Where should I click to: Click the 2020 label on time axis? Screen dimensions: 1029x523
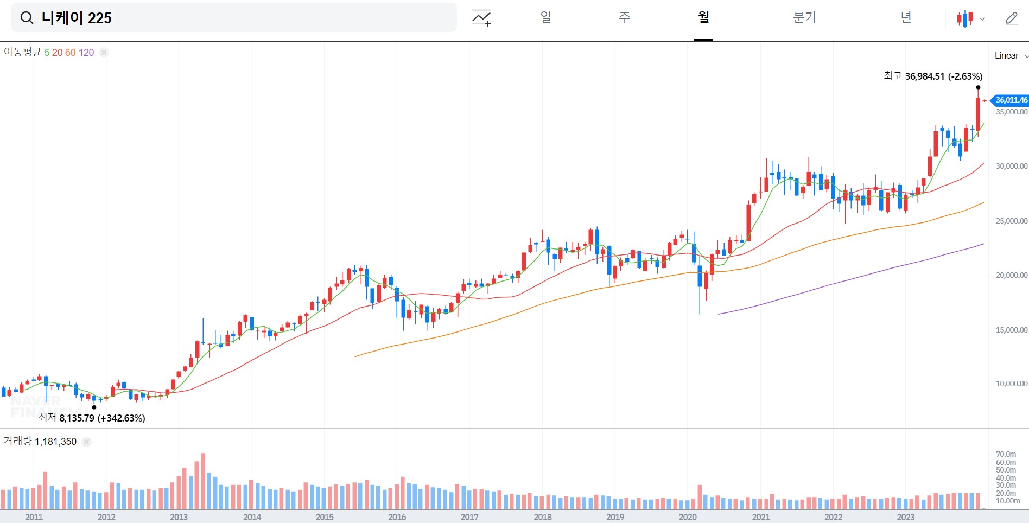click(x=688, y=517)
